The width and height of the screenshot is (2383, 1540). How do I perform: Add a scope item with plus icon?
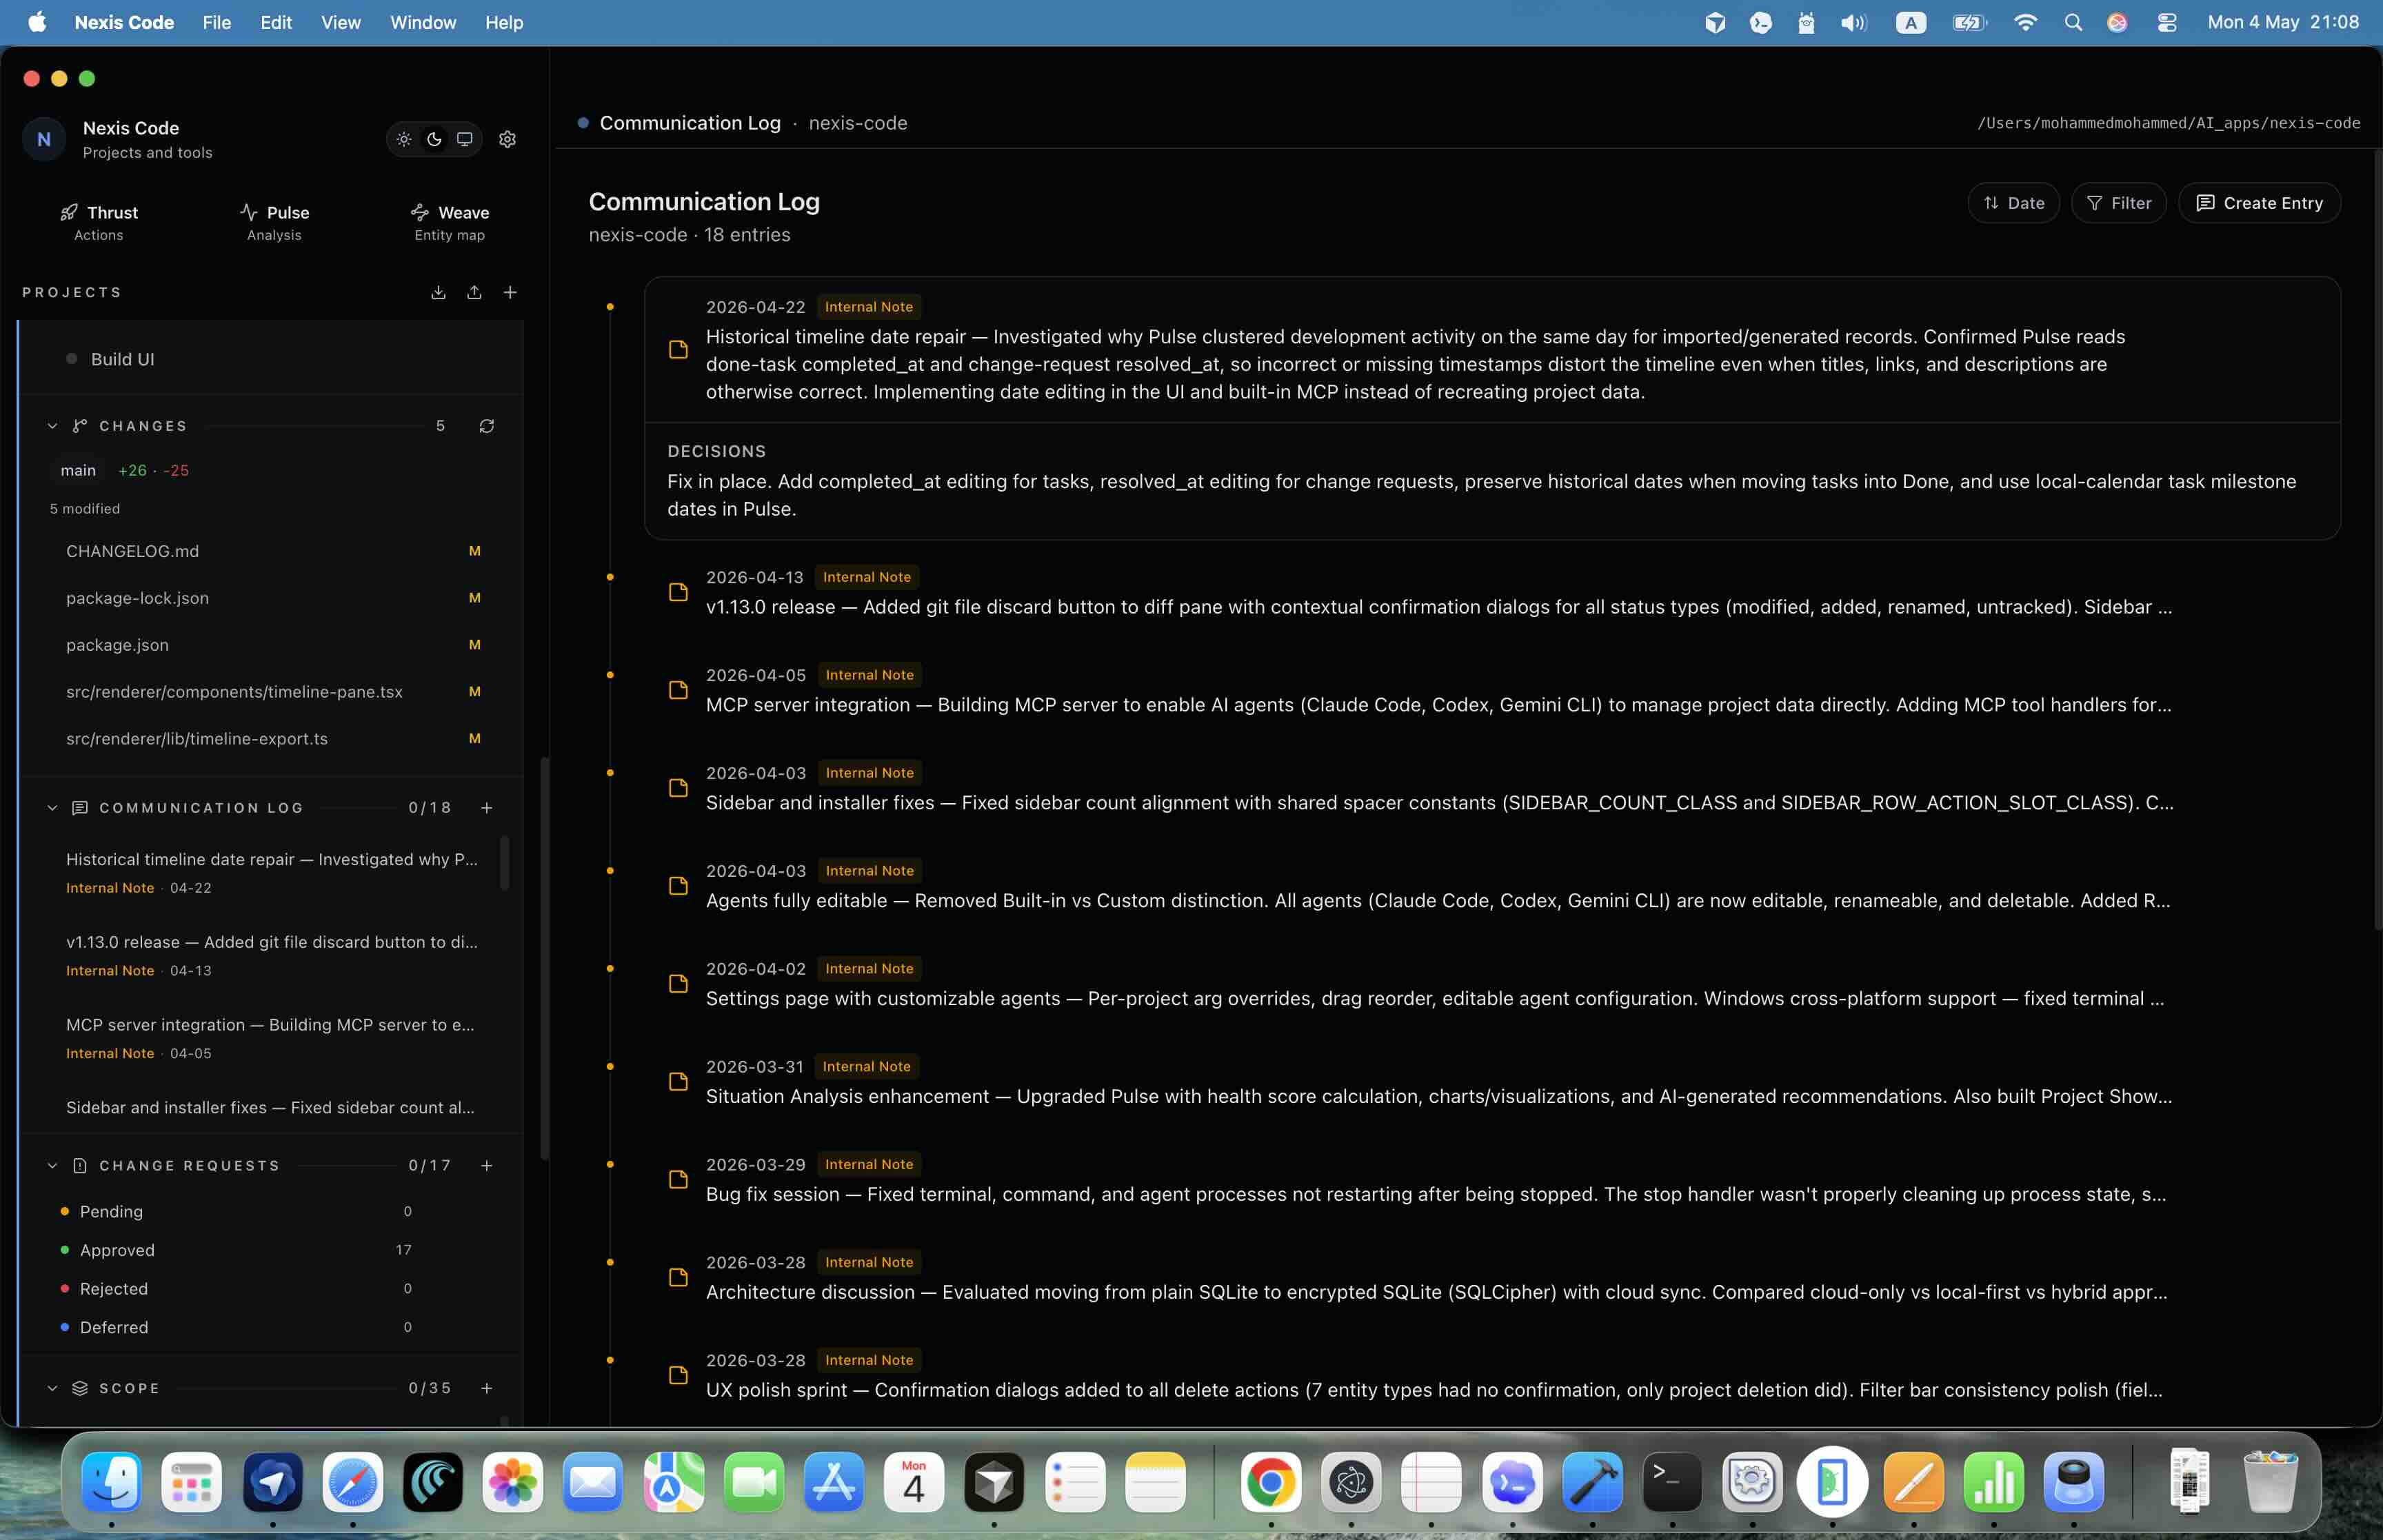point(487,1388)
